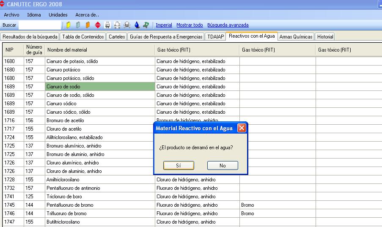Switch to the TDAIAP tab
The image size is (382, 227).
pyautogui.click(x=215, y=36)
